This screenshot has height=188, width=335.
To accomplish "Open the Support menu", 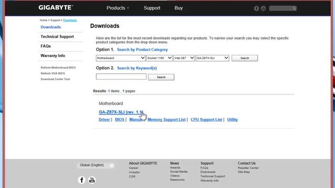I will (152, 8).
